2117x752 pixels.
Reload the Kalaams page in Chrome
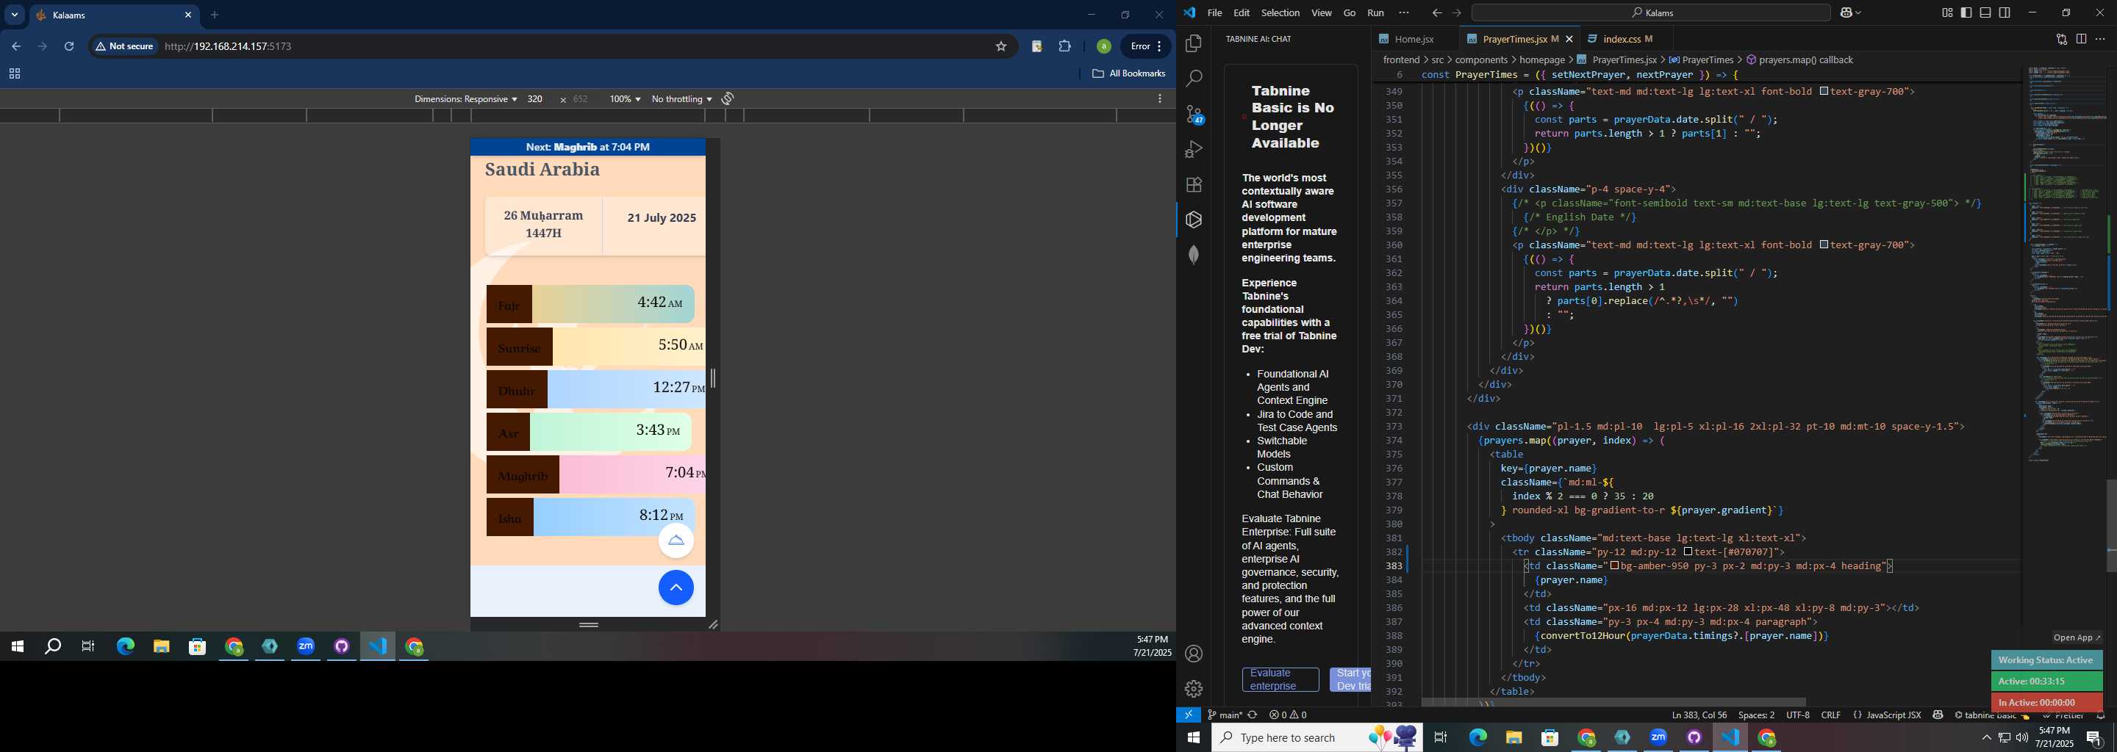pyautogui.click(x=70, y=47)
